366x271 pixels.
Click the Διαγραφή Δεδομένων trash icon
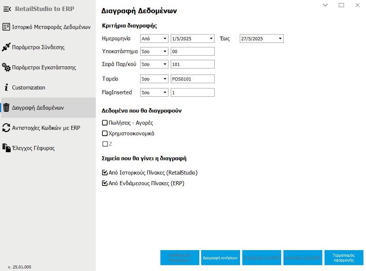pyautogui.click(x=6, y=108)
